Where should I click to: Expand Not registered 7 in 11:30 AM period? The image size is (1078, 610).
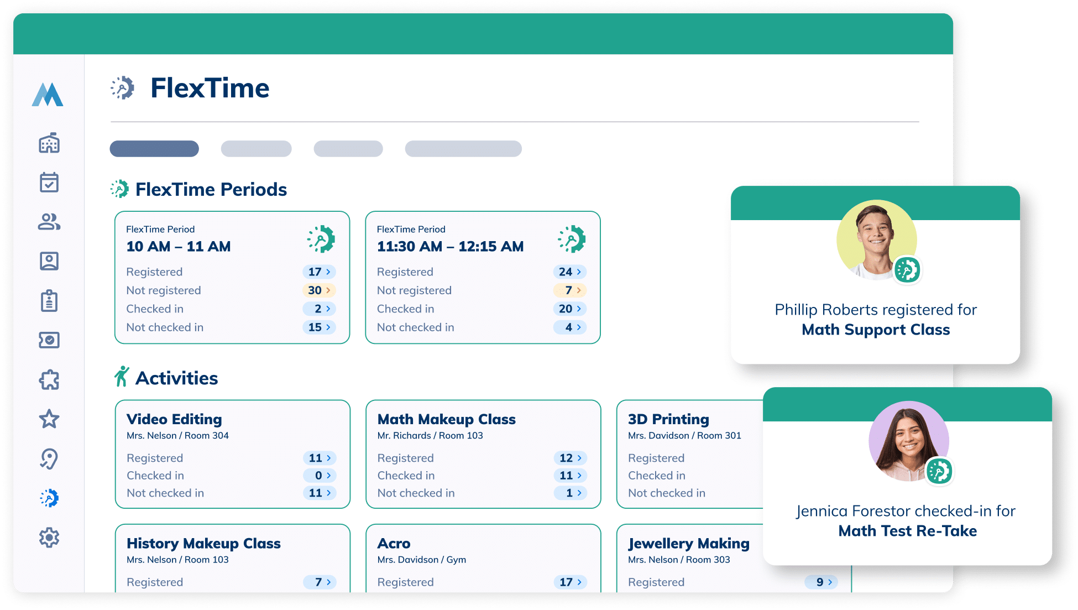click(x=570, y=290)
